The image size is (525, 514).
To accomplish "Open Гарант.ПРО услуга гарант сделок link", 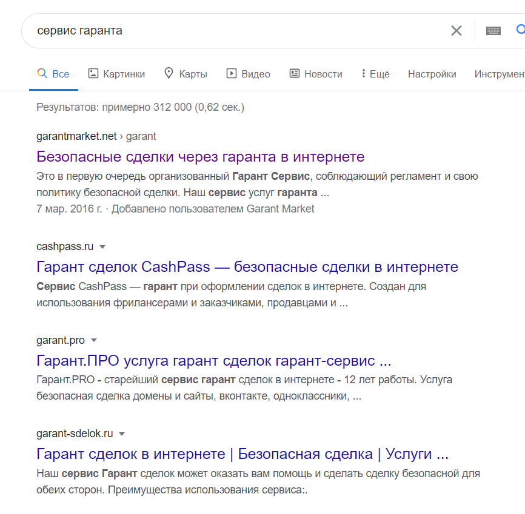I will [x=213, y=360].
